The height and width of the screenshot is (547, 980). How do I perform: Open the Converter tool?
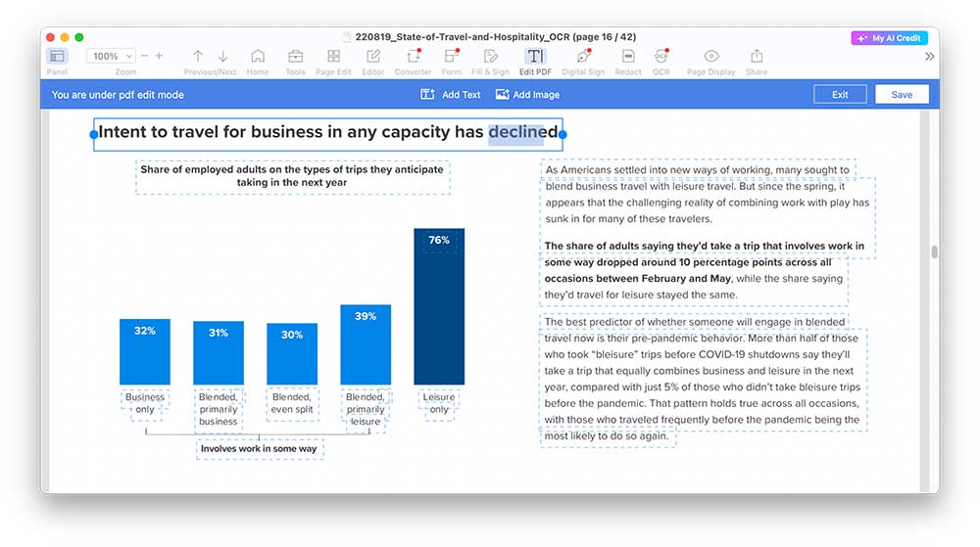point(413,57)
